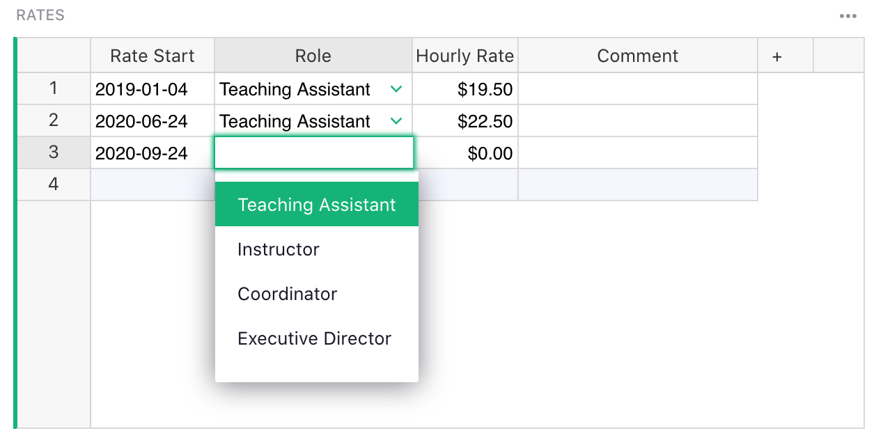Click the Comment column header
The image size is (883, 440).
pos(637,55)
